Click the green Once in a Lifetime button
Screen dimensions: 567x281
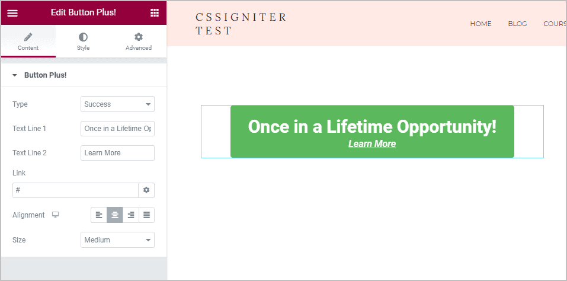pos(372,126)
